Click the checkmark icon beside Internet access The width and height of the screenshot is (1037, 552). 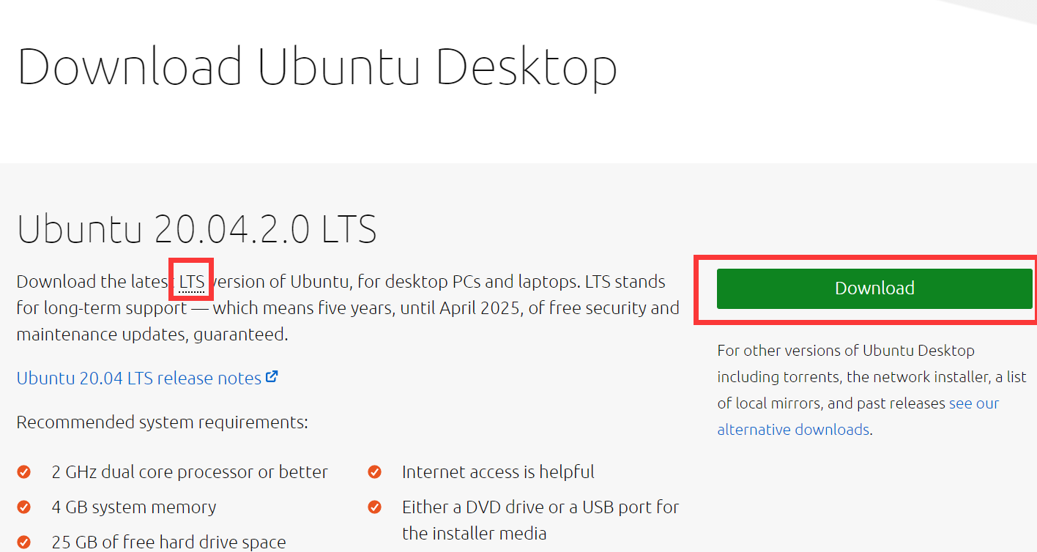[374, 471]
